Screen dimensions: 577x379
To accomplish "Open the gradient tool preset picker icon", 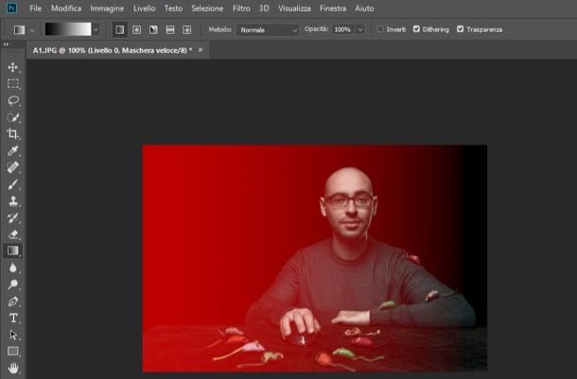I will pos(19,30).
